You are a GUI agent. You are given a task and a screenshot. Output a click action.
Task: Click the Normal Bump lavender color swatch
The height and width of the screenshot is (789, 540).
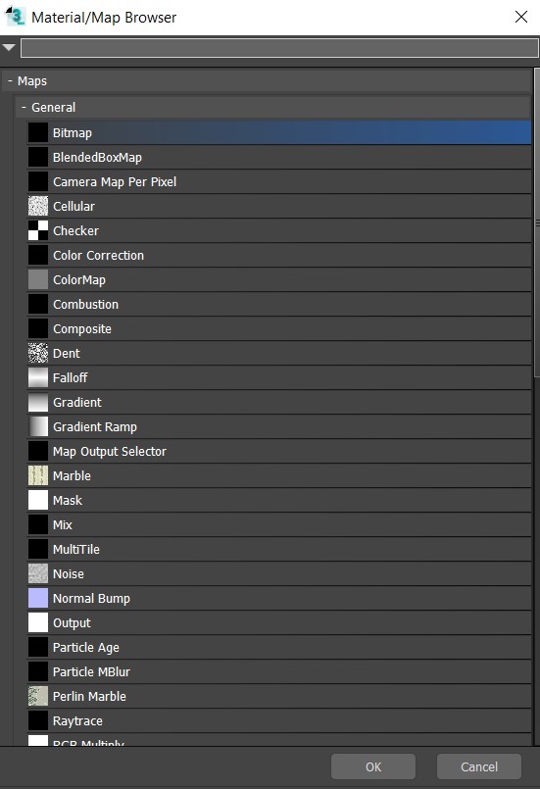[38, 598]
